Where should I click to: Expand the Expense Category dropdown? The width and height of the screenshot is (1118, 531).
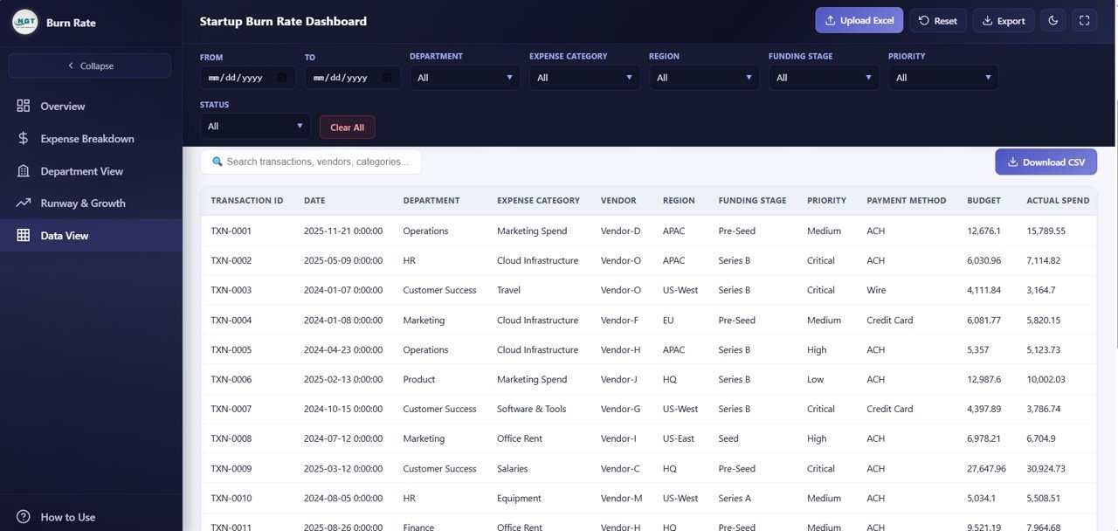pos(583,77)
